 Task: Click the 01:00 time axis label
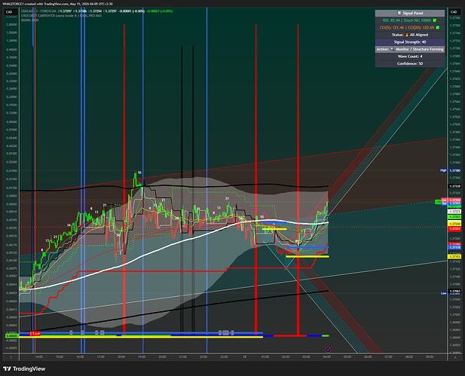click(265, 356)
